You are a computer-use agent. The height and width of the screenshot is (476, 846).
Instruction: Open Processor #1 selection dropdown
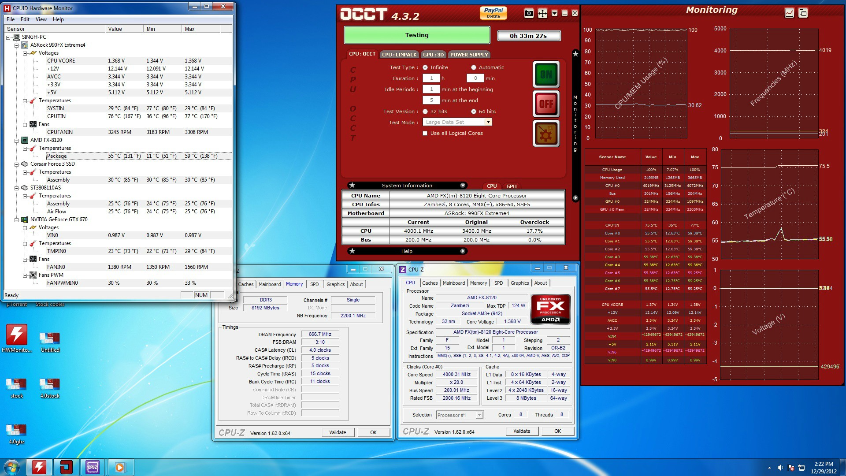(x=459, y=415)
